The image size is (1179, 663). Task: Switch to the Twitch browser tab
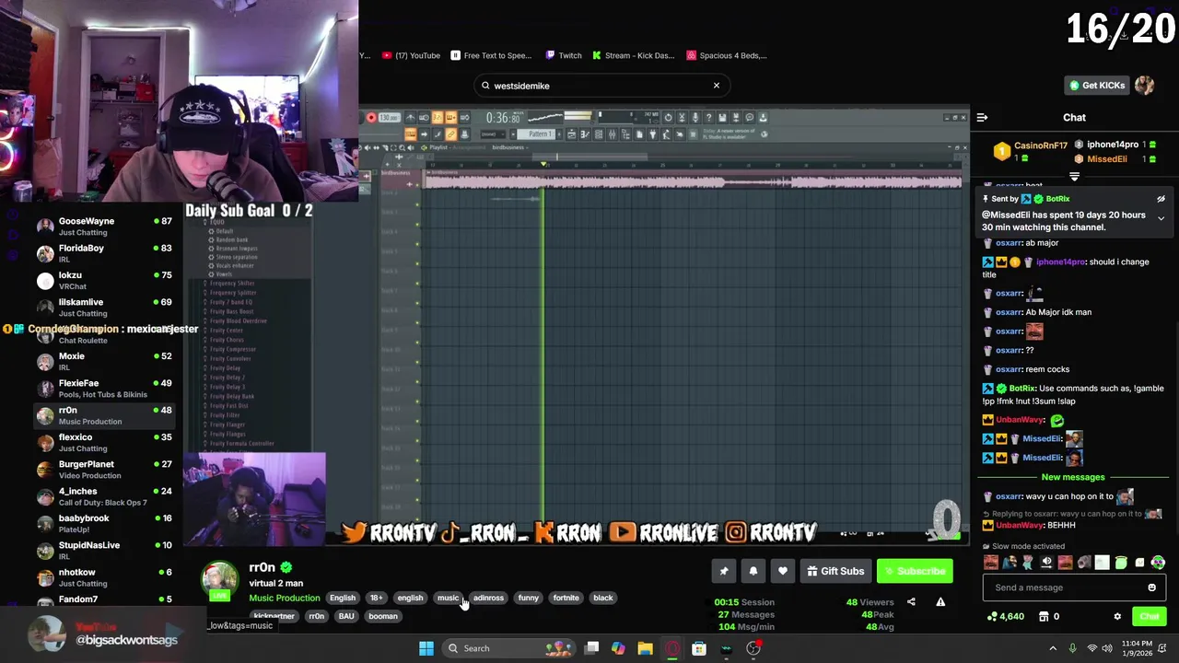point(564,55)
